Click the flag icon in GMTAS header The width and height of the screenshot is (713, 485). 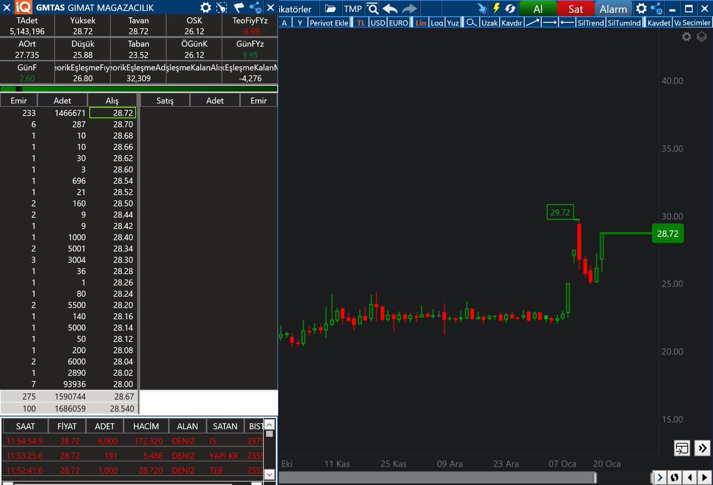(x=239, y=8)
